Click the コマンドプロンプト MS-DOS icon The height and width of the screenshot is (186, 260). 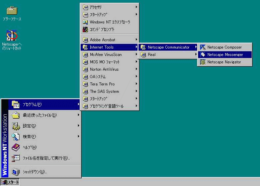coord(85,29)
